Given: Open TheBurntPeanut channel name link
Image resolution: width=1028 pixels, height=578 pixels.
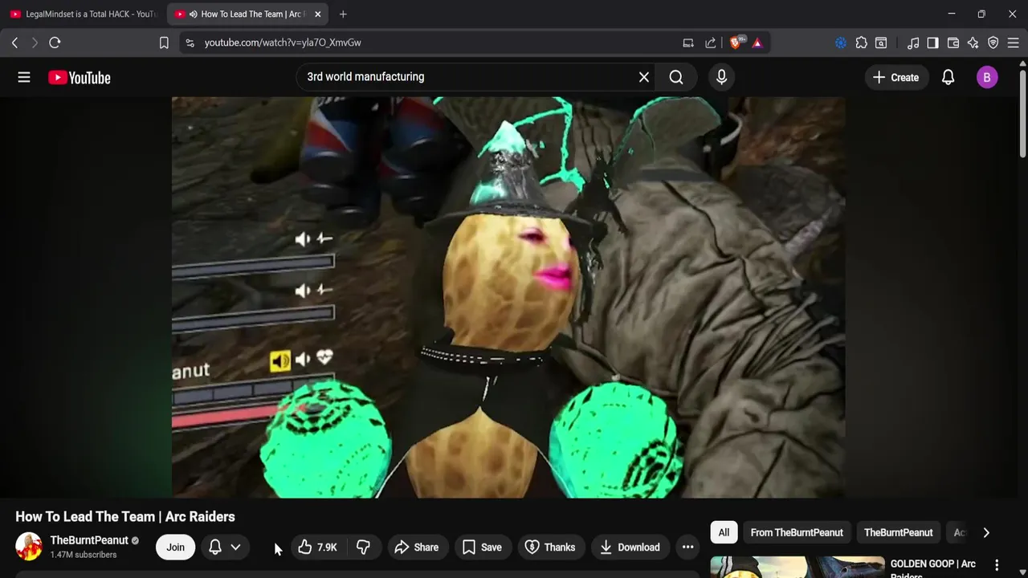Looking at the screenshot, I should 89,540.
